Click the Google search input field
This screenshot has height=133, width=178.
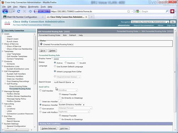tap(153, 11)
